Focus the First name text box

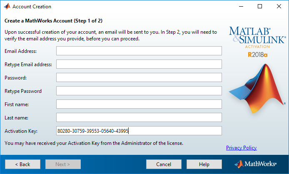point(139,104)
